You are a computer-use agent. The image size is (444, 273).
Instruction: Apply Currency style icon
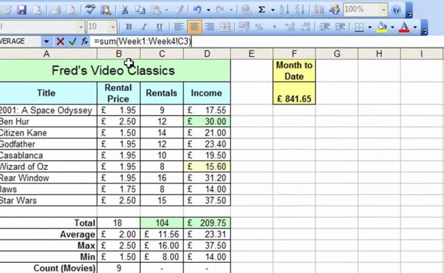244,27
